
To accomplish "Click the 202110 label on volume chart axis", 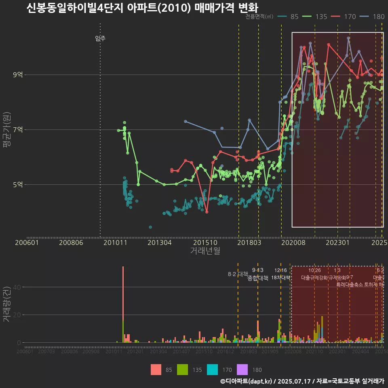I will 314,351.
